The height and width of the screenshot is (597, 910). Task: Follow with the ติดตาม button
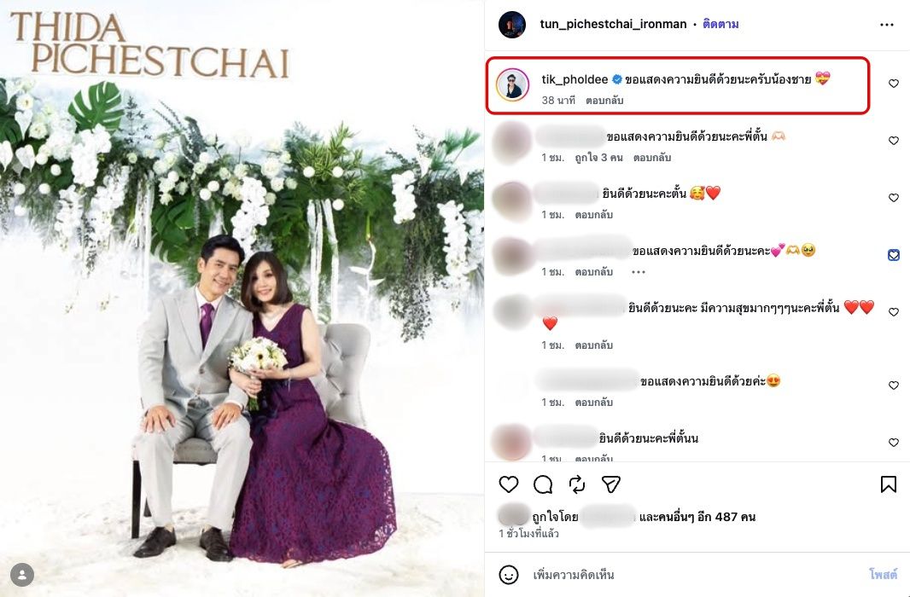720,25
